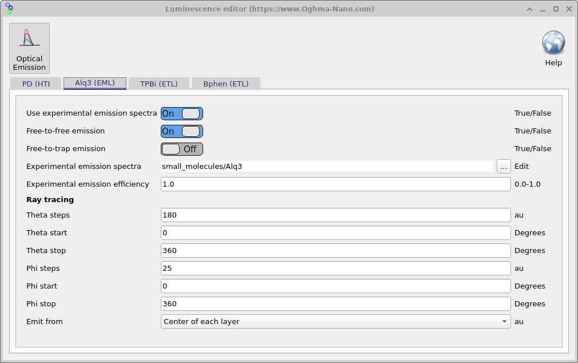578x363 pixels.
Task: Change 'Center of each layer' selection
Action: (335, 321)
